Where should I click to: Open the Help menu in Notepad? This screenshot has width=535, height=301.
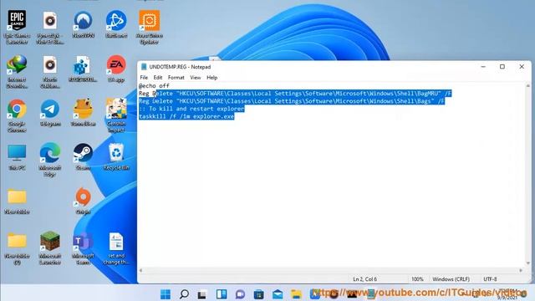[211, 78]
